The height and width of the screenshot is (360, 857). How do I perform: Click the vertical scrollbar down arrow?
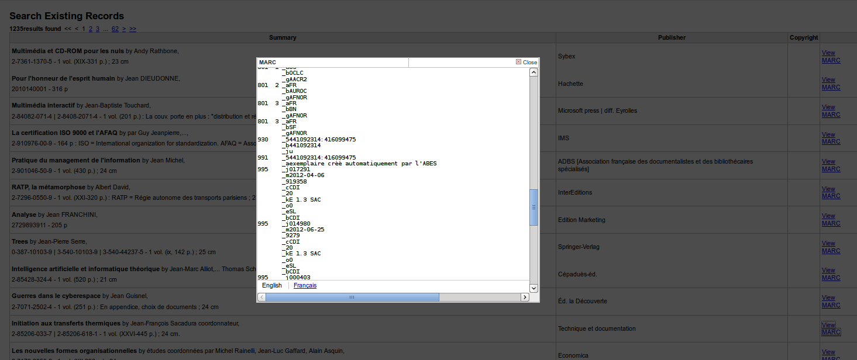coord(534,288)
